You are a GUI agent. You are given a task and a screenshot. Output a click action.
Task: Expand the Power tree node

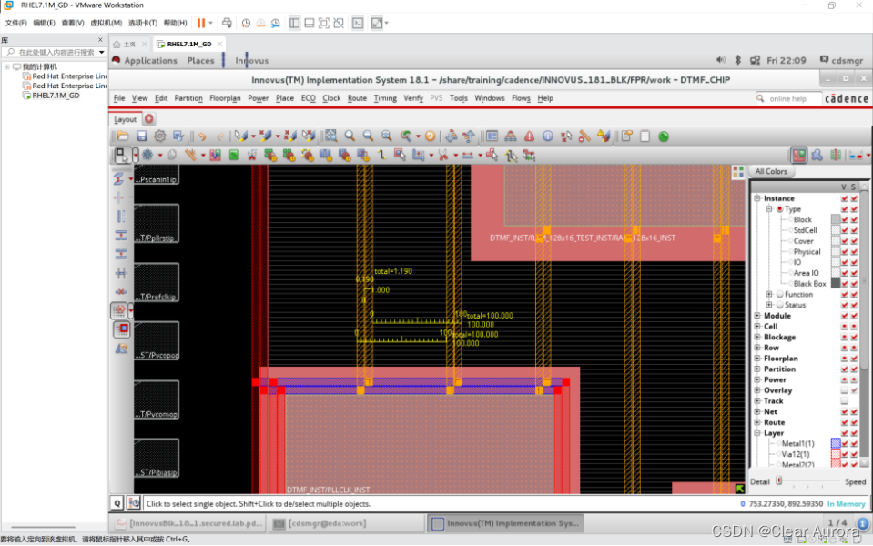tap(757, 379)
